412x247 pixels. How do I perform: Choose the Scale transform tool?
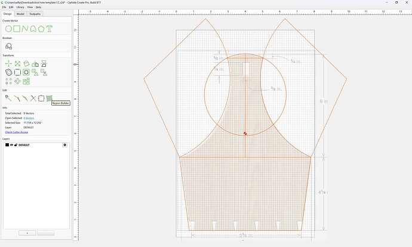tap(17, 63)
